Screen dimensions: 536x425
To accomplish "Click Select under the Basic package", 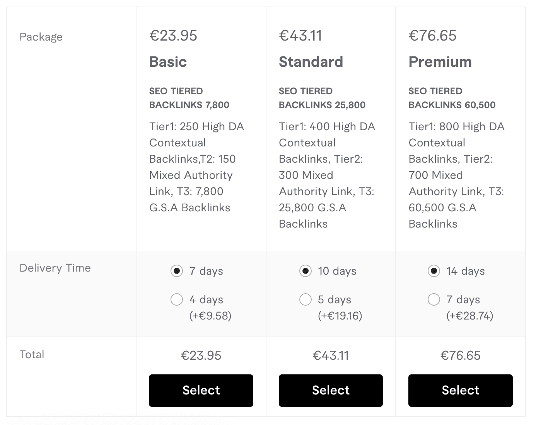I will click(x=201, y=390).
